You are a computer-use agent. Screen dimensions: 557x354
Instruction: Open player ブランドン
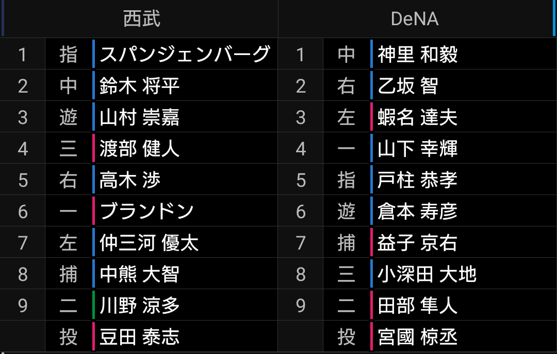(146, 211)
